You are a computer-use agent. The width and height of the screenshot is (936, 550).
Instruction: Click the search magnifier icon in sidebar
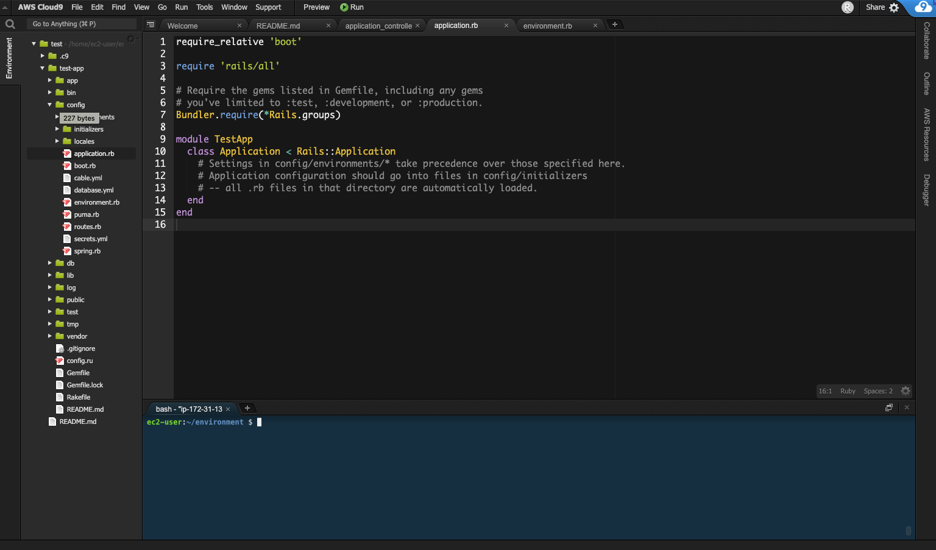click(x=10, y=24)
